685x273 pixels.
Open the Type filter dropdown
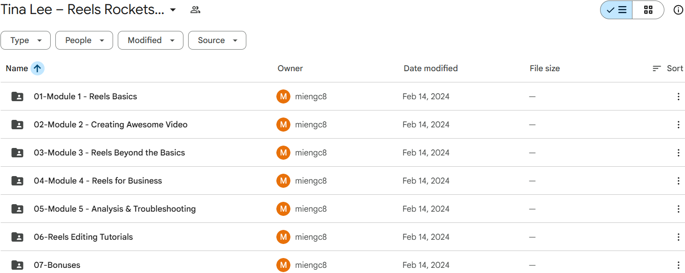point(25,40)
